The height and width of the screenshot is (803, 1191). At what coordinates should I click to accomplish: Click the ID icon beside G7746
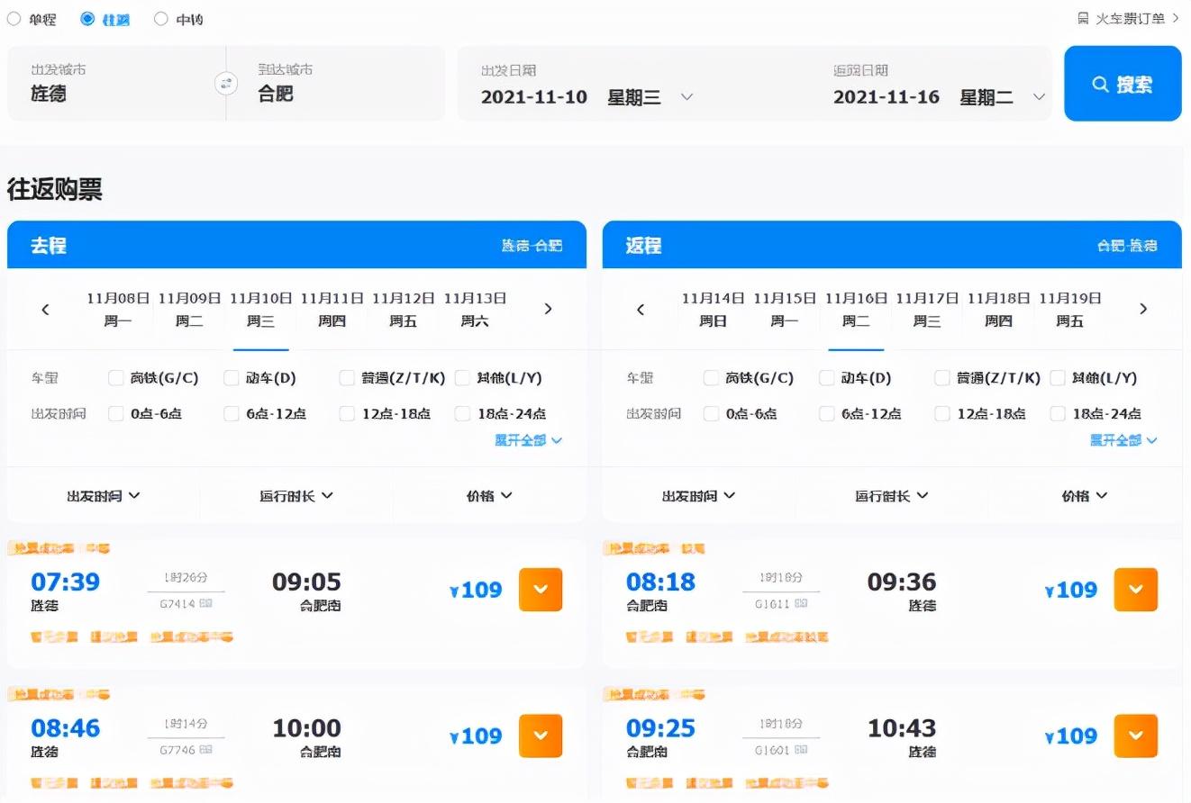pyautogui.click(x=206, y=750)
